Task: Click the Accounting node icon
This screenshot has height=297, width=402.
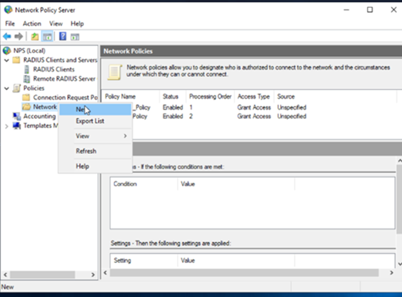Action: 17,116
